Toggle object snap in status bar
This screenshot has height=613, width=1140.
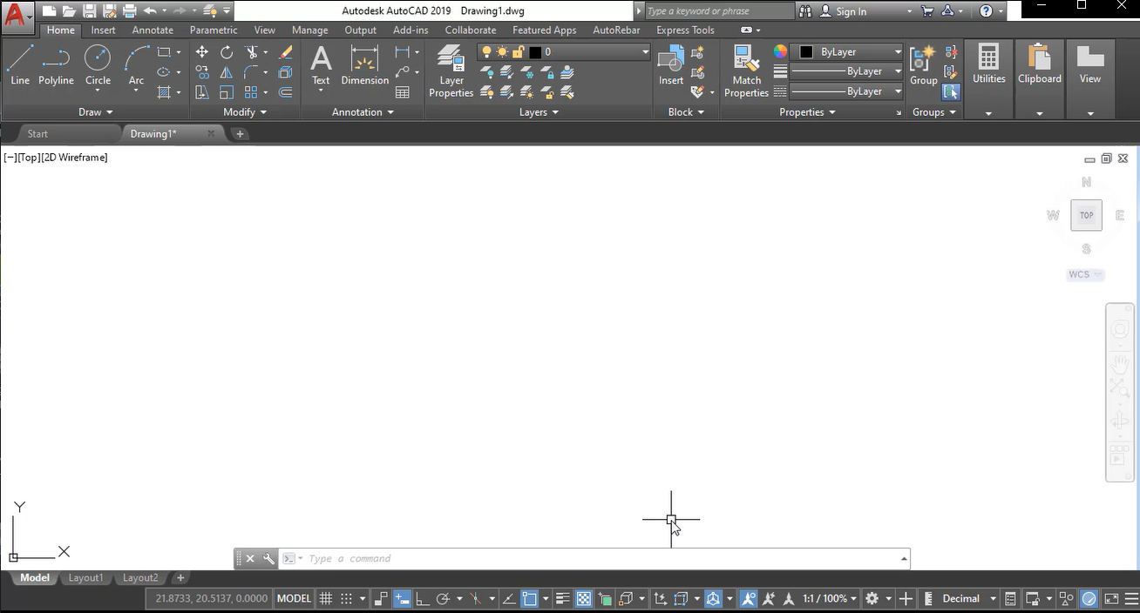tap(530, 599)
